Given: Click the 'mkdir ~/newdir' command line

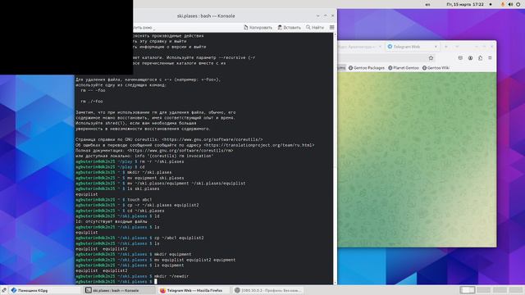Looking at the screenshot, I should pyautogui.click(x=171, y=276).
